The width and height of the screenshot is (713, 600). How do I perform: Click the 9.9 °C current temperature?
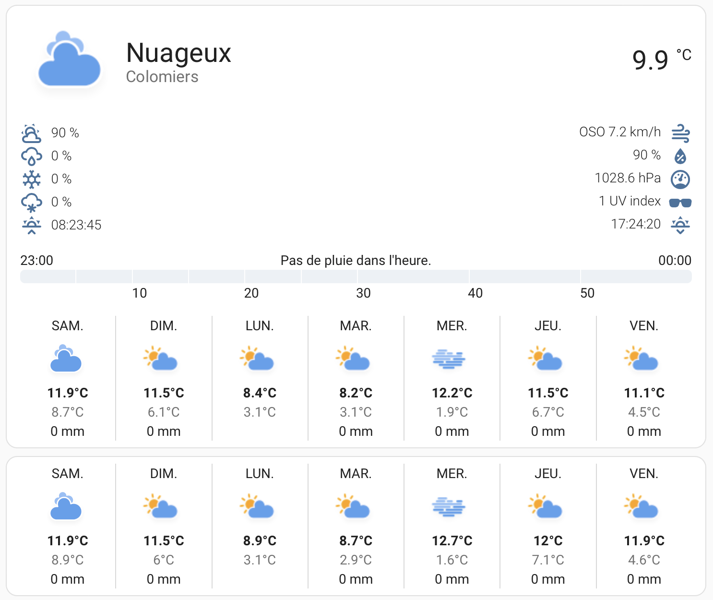point(662,59)
